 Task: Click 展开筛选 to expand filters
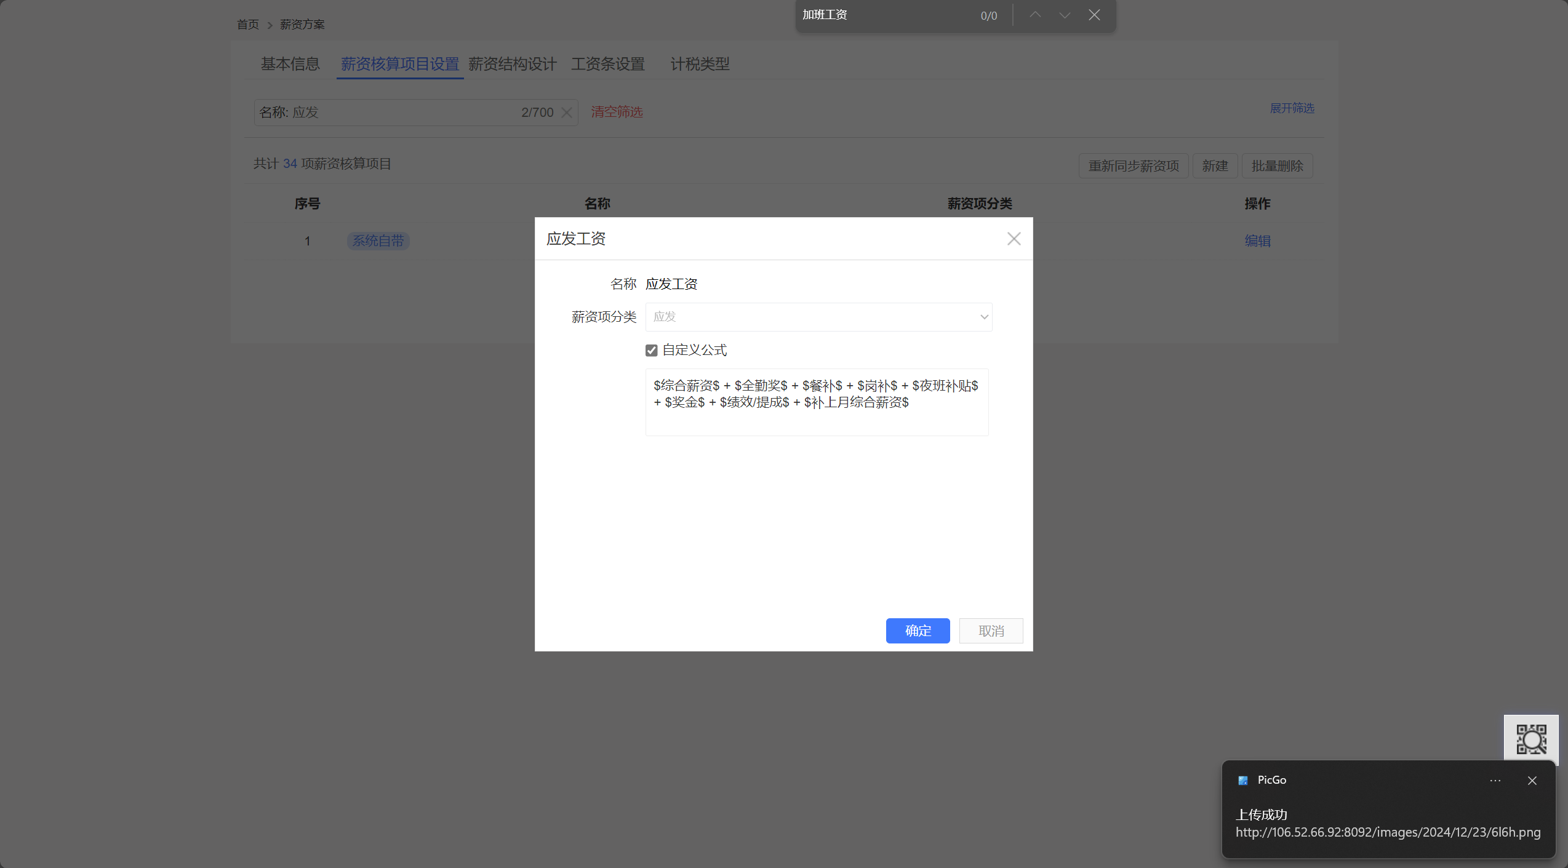pyautogui.click(x=1292, y=108)
